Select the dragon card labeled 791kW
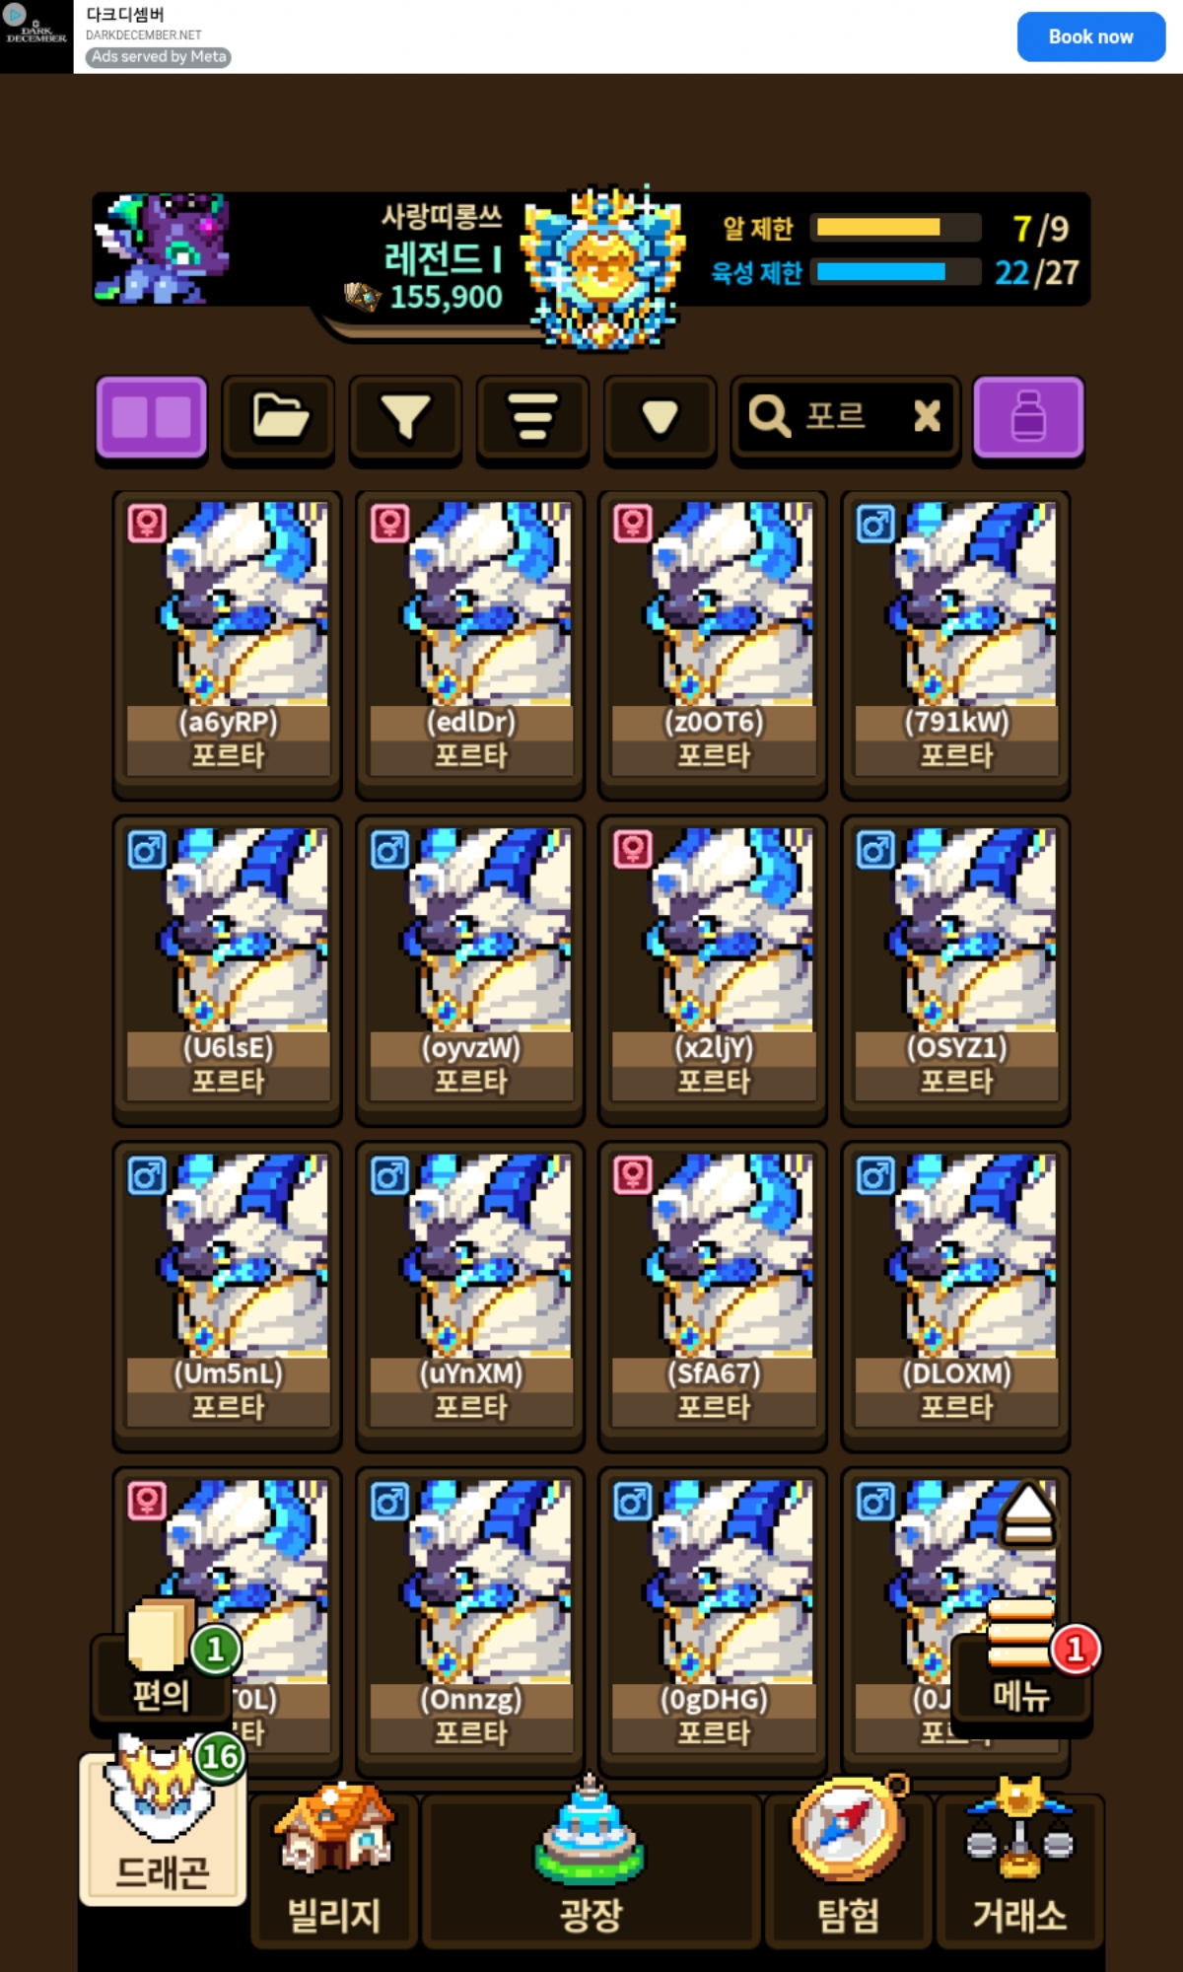Image resolution: width=1183 pixels, height=1972 pixels. pos(955,644)
